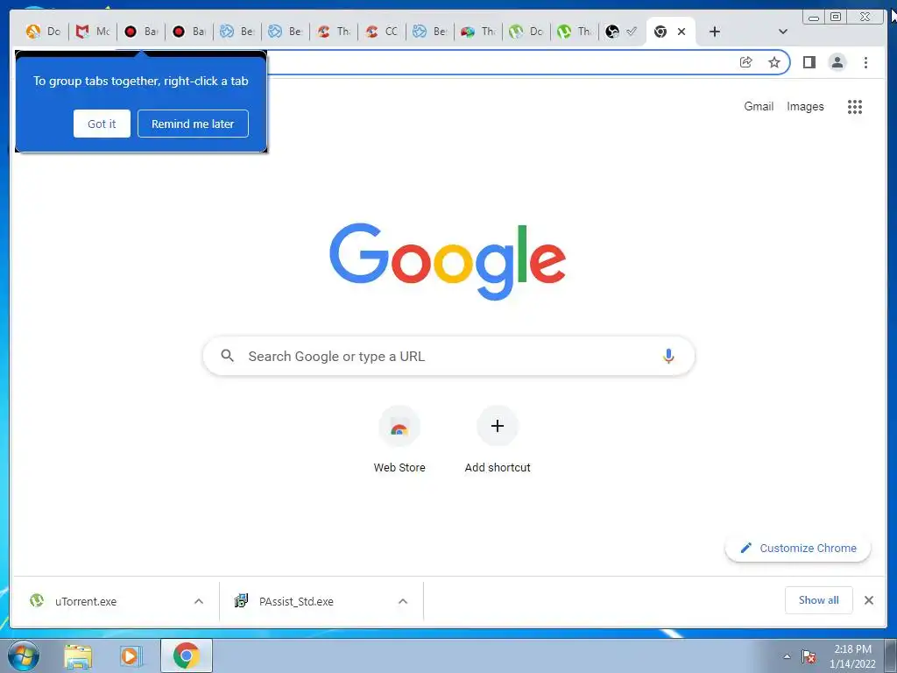Bookmark this tab with the star icon
Image resolution: width=897 pixels, height=673 pixels.
tap(774, 62)
